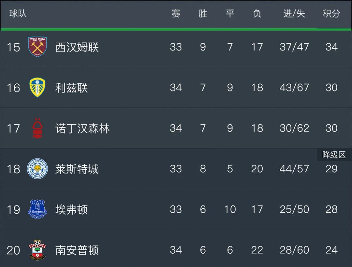Viewport: 352px width, 267px height.
Task: Select the 诺丁汉森林 team name
Action: pos(82,128)
